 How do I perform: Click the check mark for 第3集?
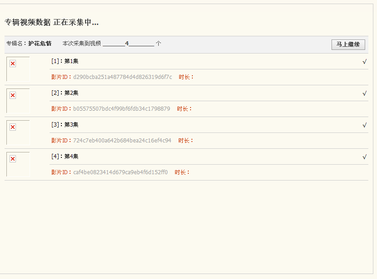click(365, 125)
